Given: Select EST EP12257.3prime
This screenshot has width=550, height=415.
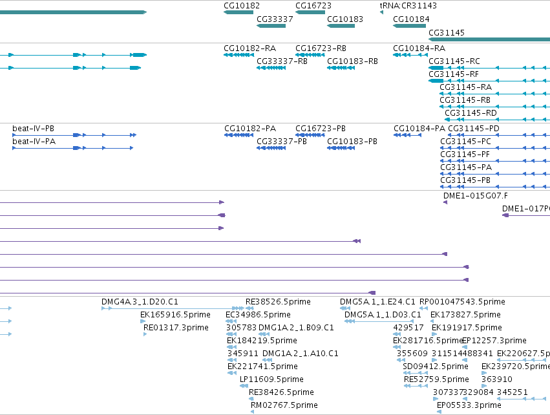Looking at the screenshot, I should 494,341.
